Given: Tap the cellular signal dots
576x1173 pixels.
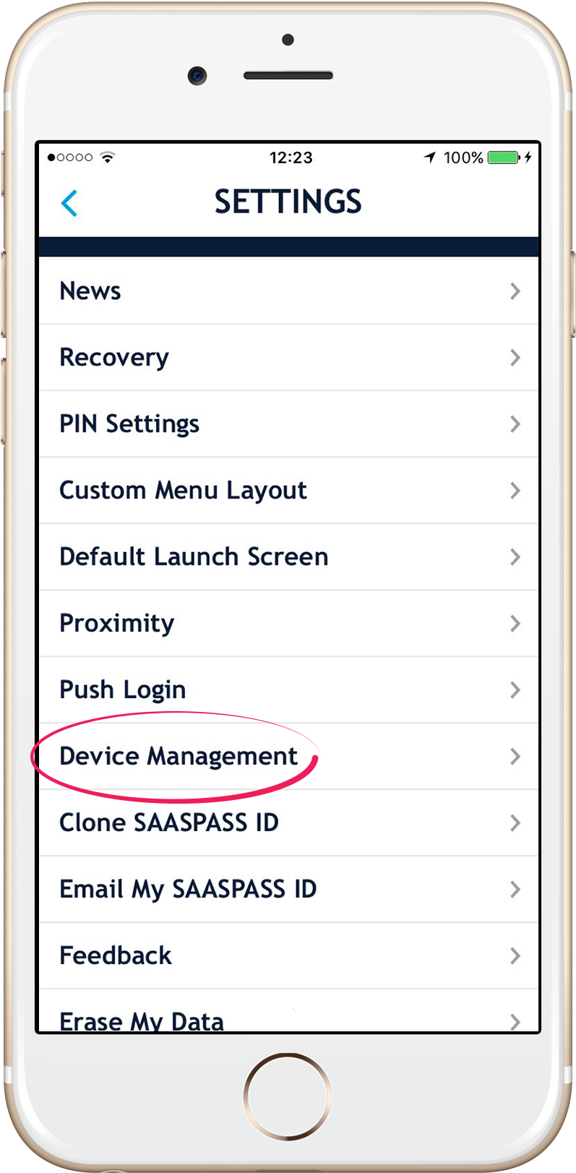Looking at the screenshot, I should (70, 158).
